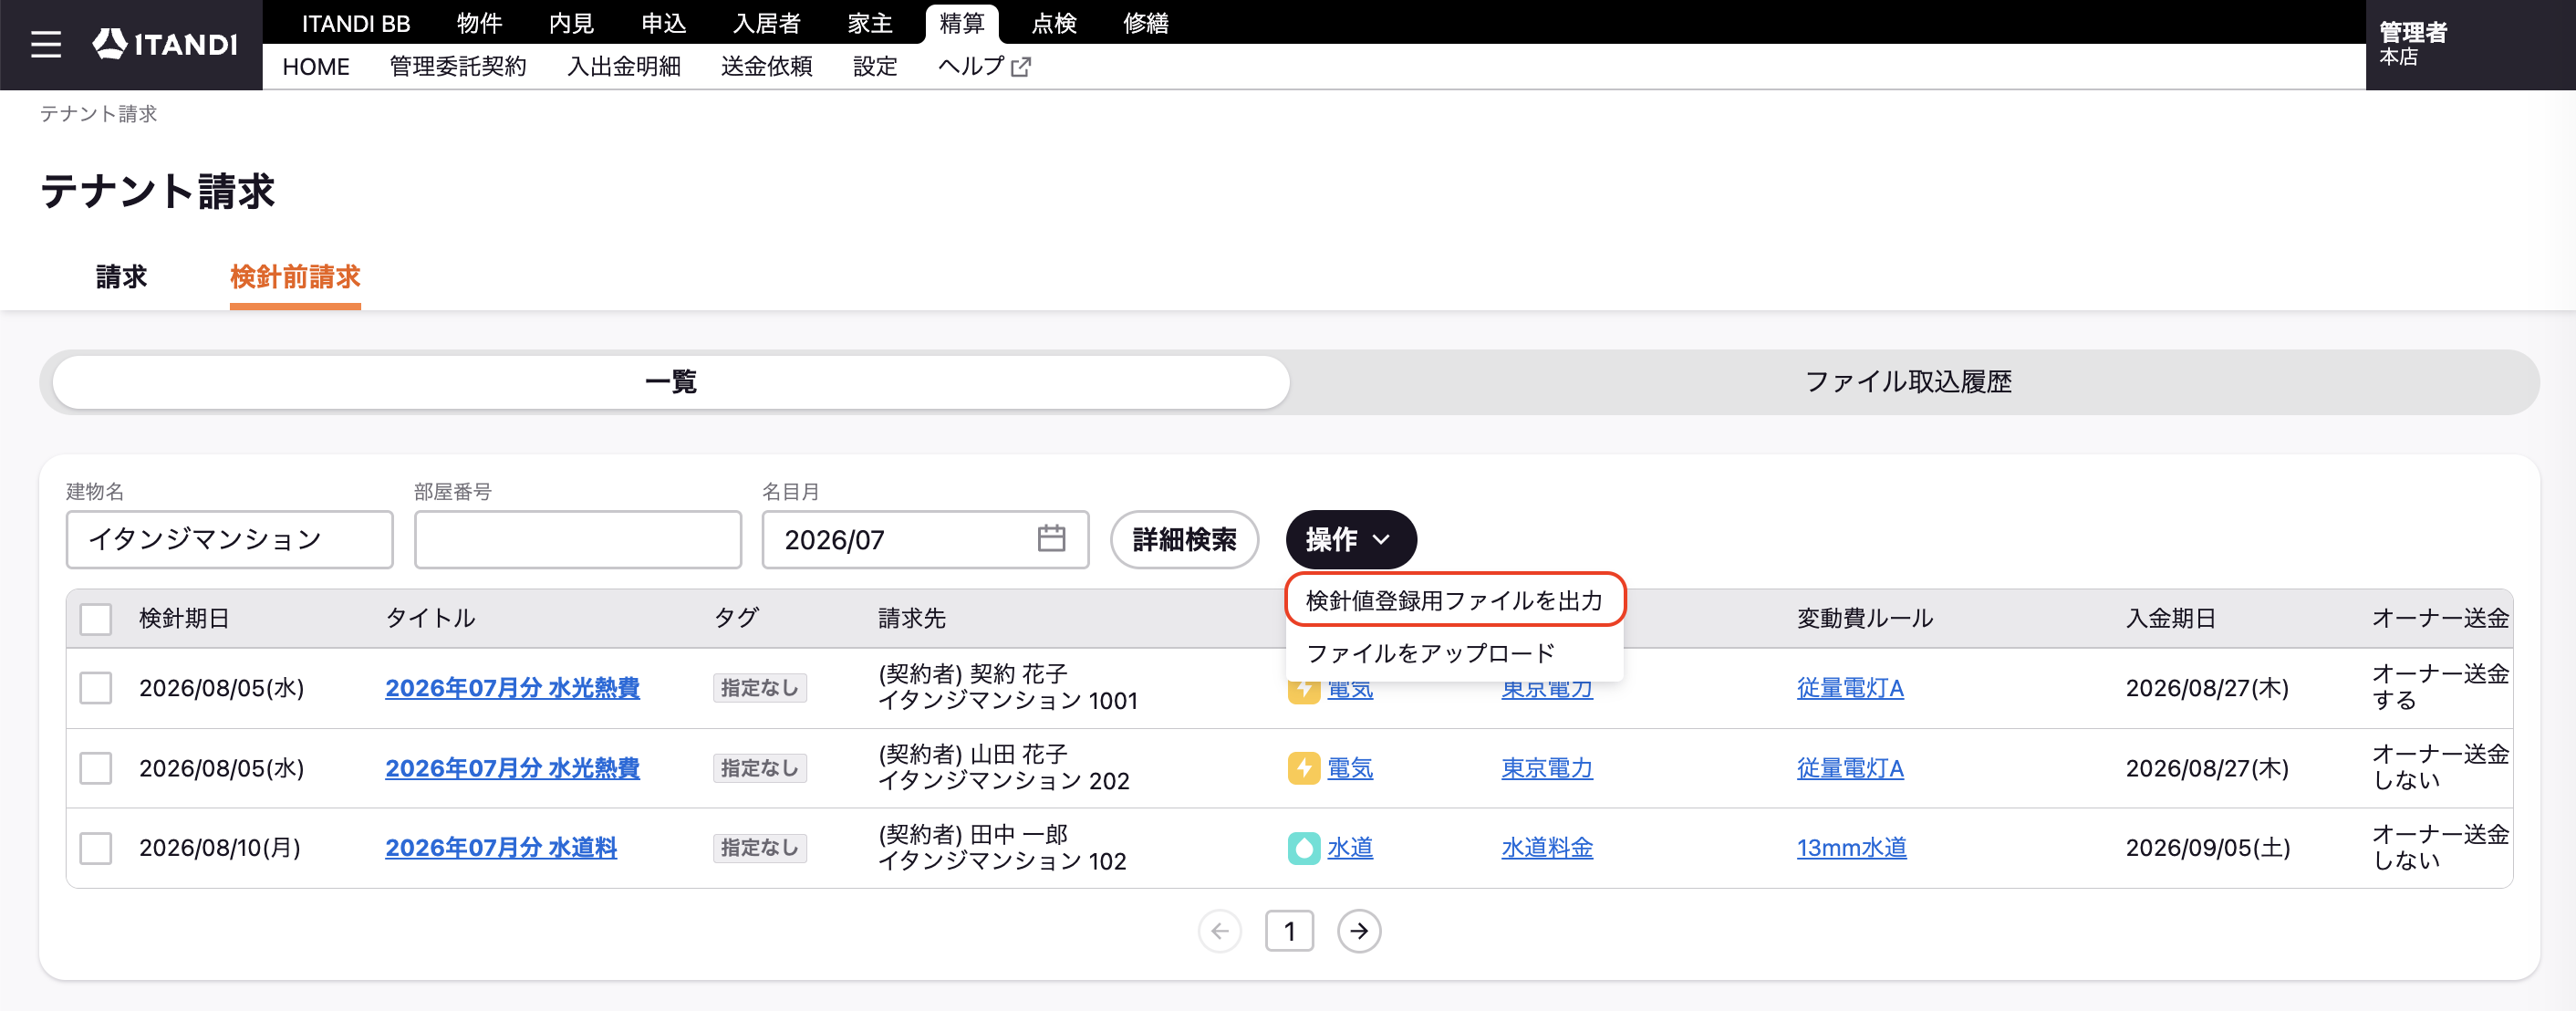Check the row for 山田 花子 202
Screen dimensions: 2576x1011
point(96,768)
